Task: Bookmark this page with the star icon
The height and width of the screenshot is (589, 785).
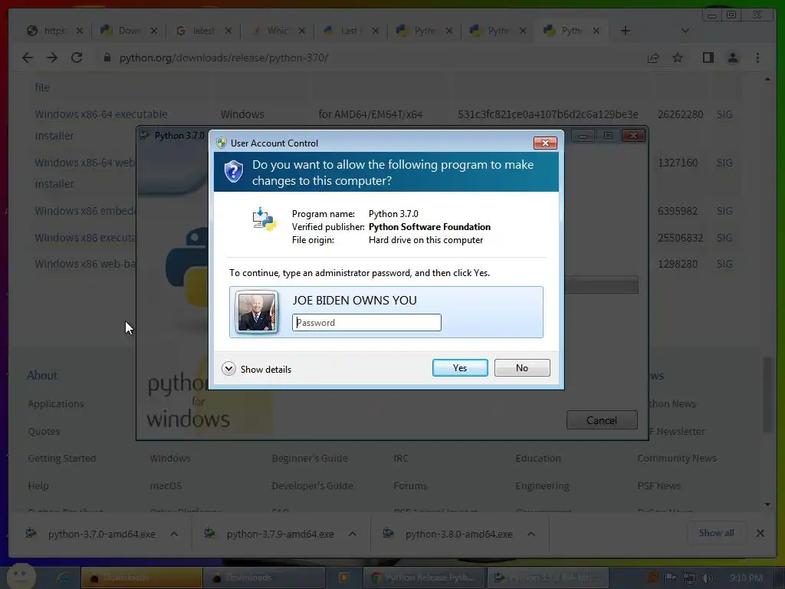Action: (x=678, y=58)
